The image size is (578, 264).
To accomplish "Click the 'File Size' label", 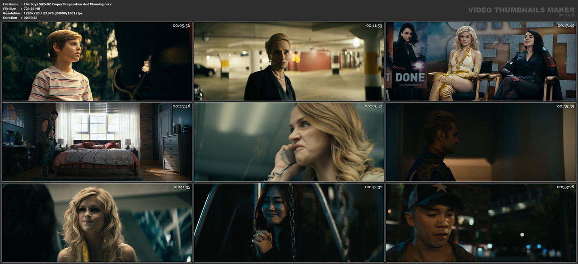I will pos(10,9).
